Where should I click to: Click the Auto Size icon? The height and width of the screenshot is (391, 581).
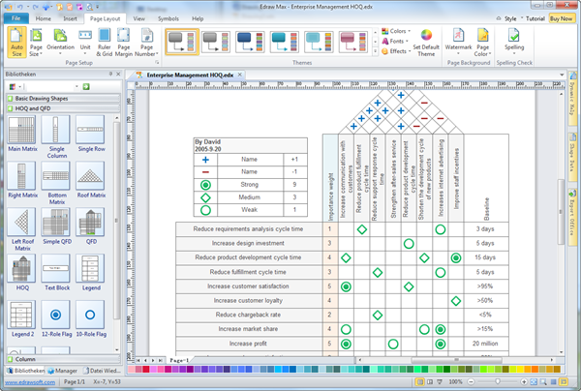tap(16, 43)
